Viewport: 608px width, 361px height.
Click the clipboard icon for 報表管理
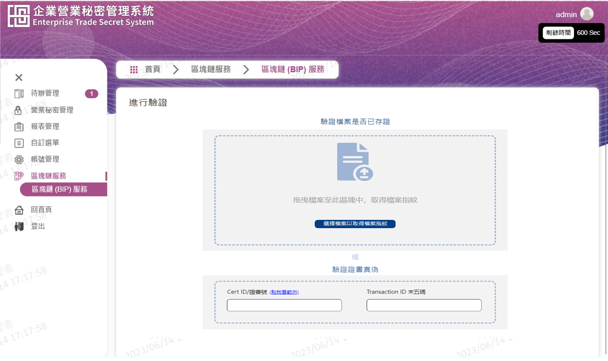[19, 127]
